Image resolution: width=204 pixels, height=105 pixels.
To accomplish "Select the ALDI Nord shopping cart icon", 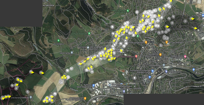I will 150,77.
